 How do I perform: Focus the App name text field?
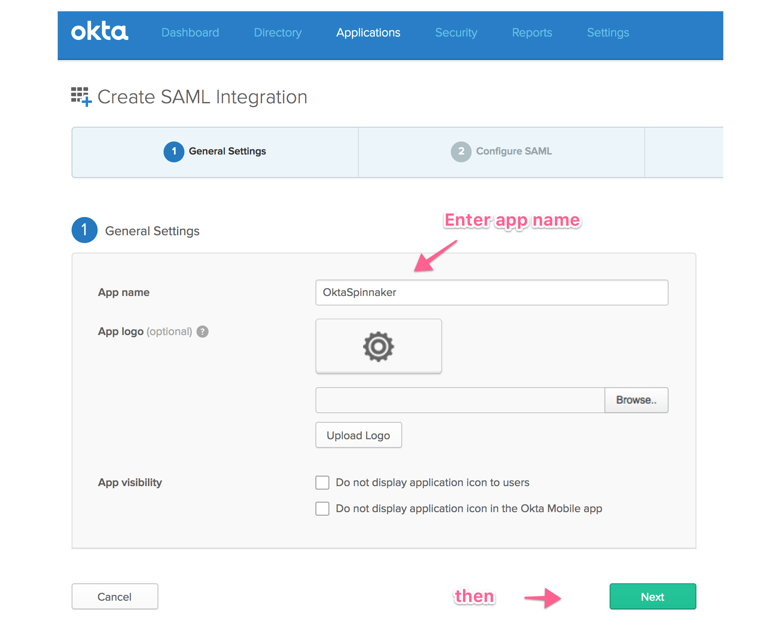pos(492,293)
